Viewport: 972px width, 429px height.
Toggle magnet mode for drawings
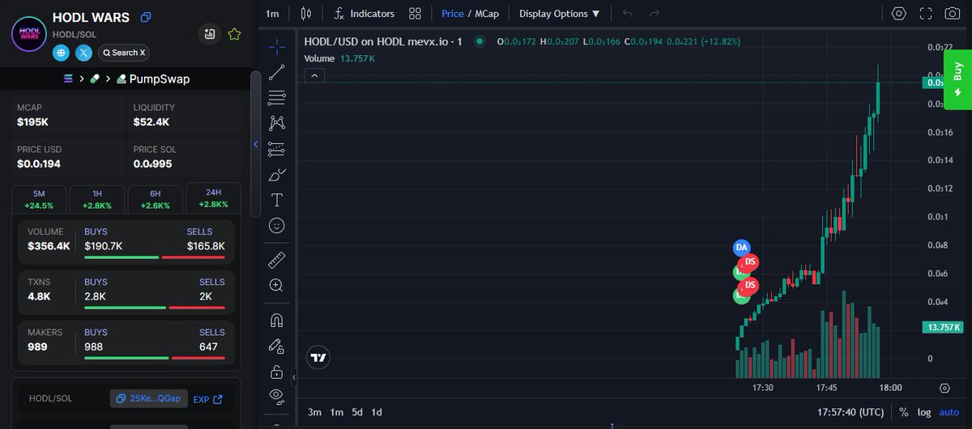(277, 320)
